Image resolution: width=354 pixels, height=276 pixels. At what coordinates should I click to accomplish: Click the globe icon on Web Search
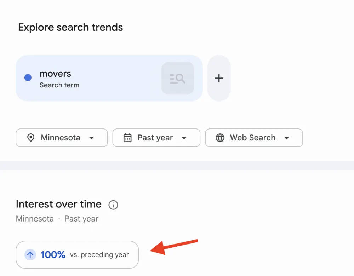220,138
